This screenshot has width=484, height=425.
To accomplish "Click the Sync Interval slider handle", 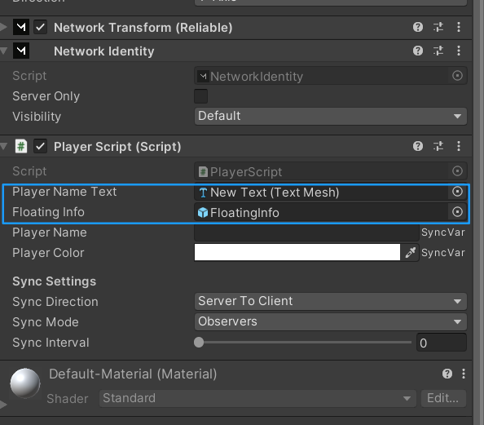I will (x=199, y=342).
